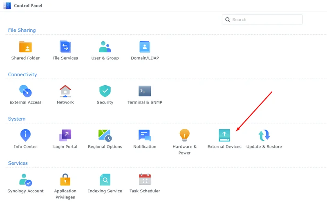Open Task Scheduler

(145, 180)
